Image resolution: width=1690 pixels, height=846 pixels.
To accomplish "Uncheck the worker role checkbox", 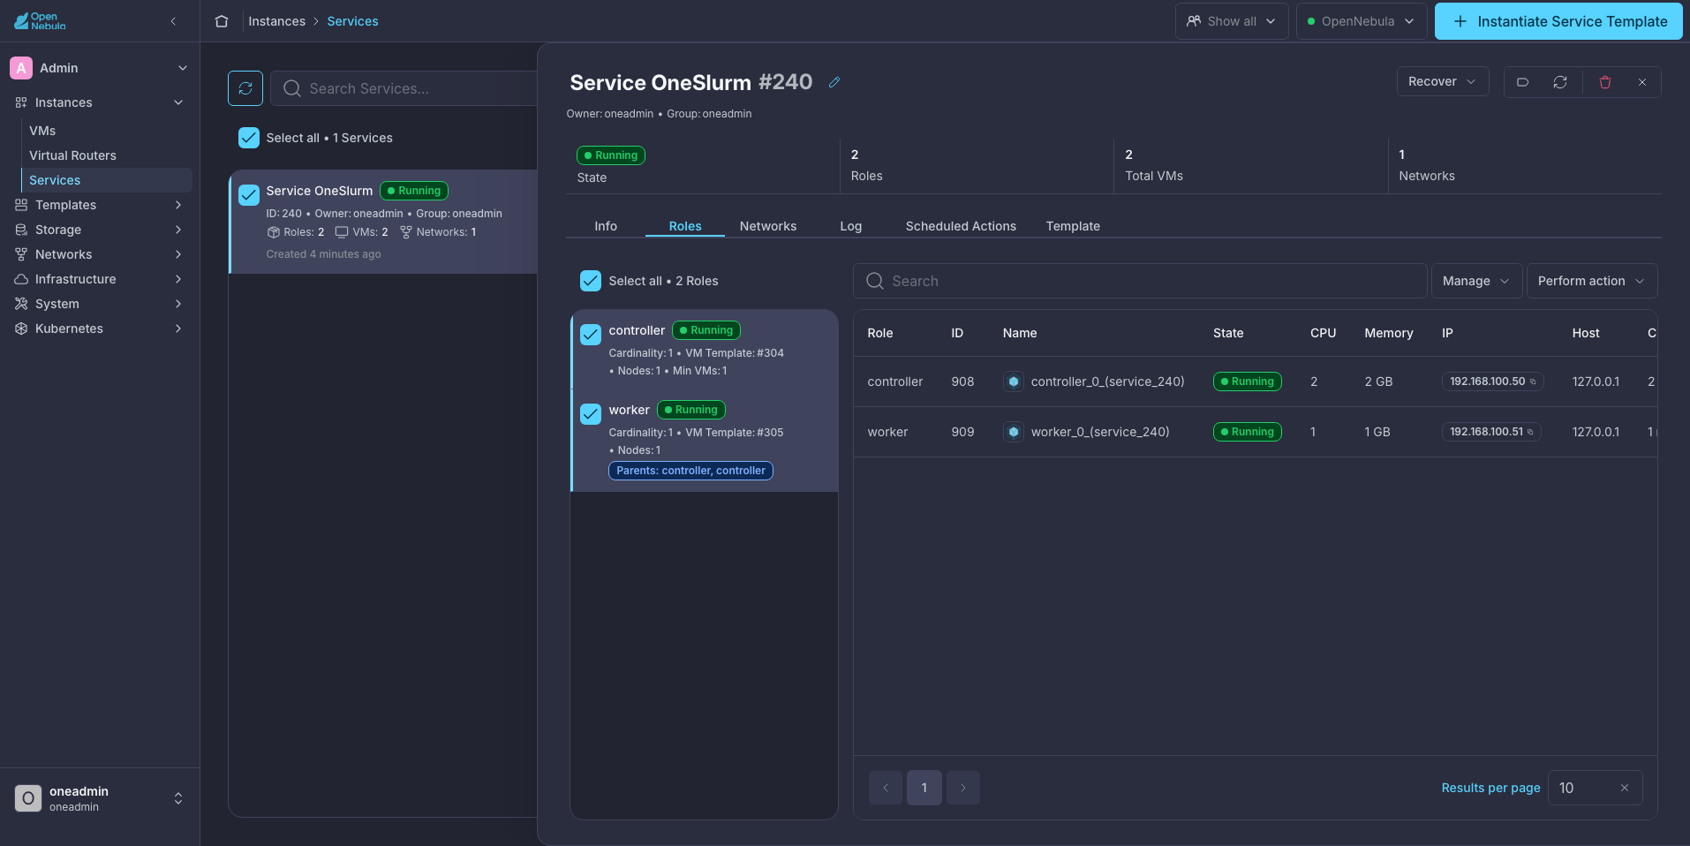I will (x=591, y=413).
